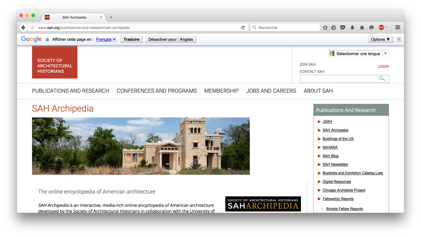Open the Adblock Plus icon menu
This screenshot has width=421, height=237.
pos(382,27)
